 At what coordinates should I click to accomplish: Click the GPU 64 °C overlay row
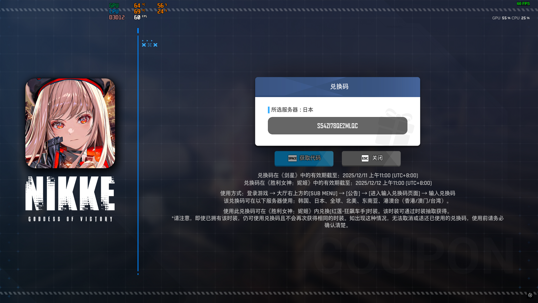[x=138, y=6]
